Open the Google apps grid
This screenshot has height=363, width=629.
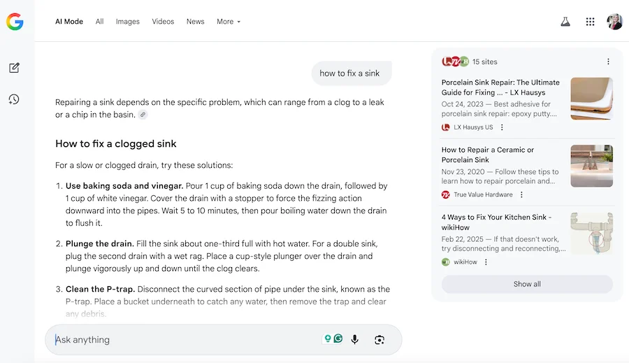pyautogui.click(x=590, y=22)
